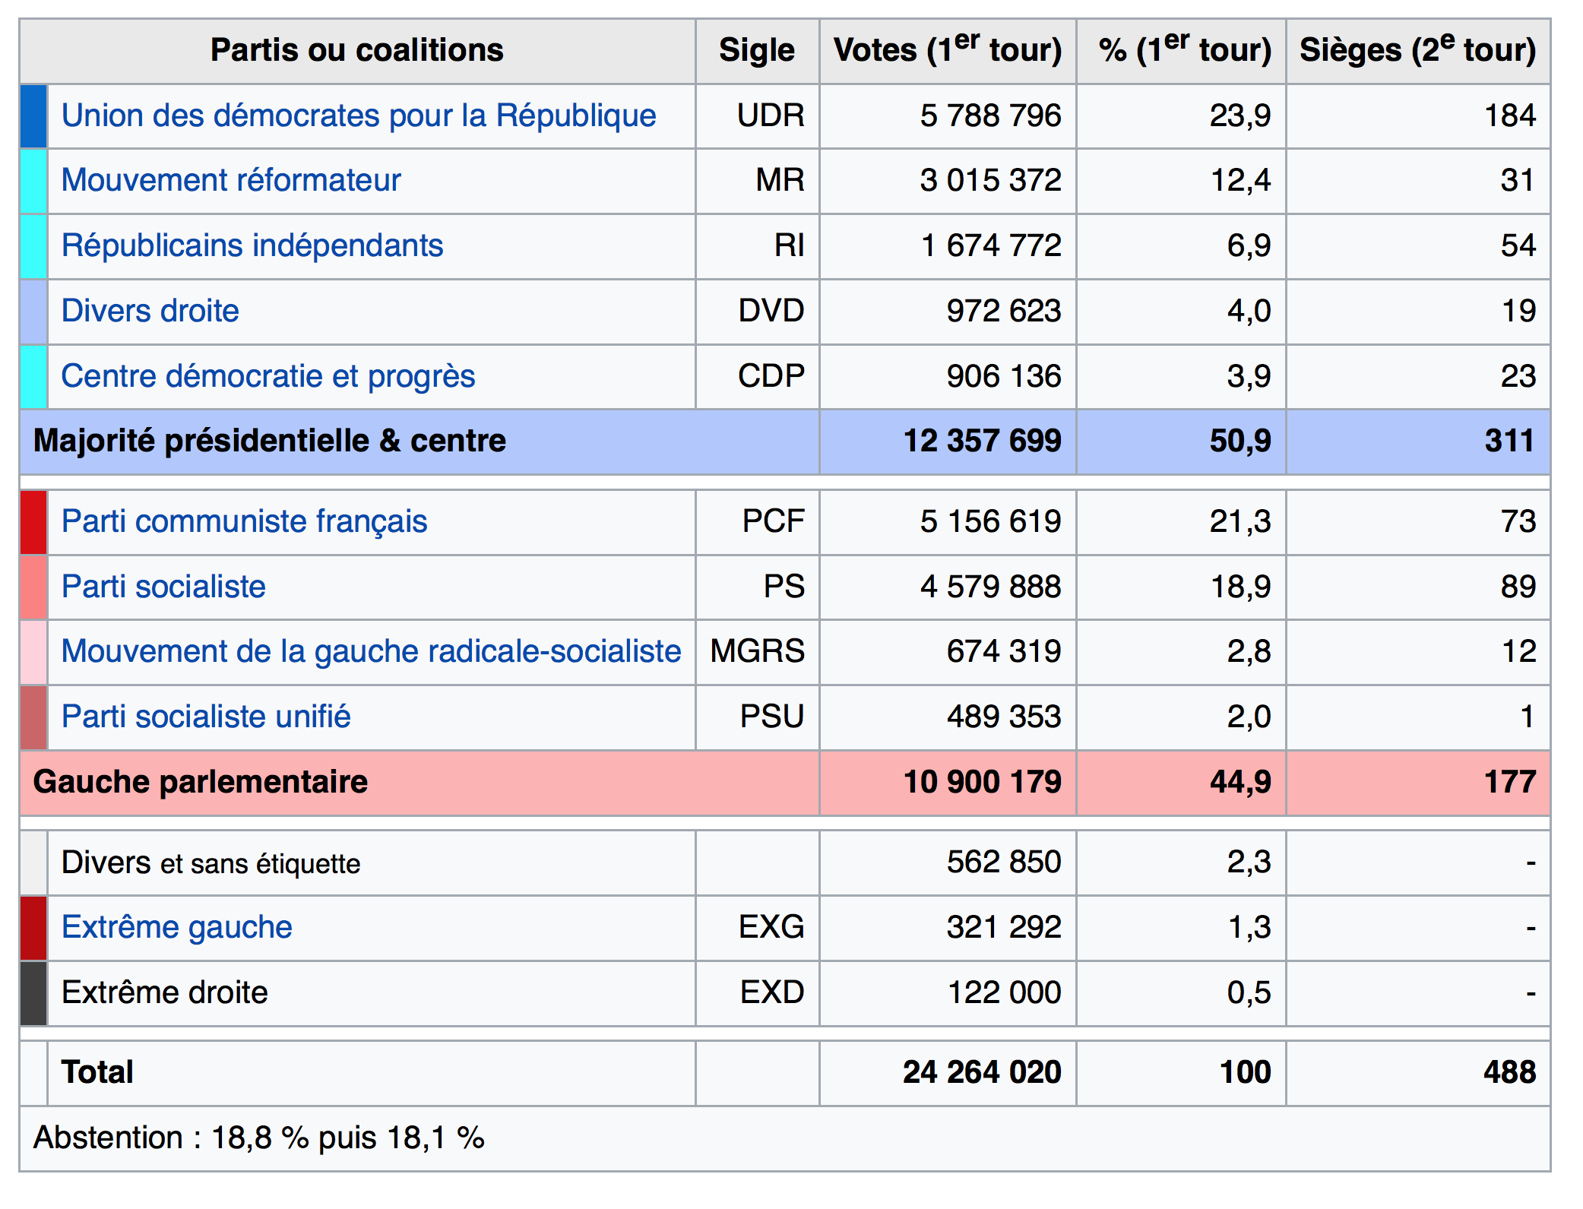The image size is (1583, 1209).
Task: Click the Votes (1er tour) column header
Action: pos(948,51)
